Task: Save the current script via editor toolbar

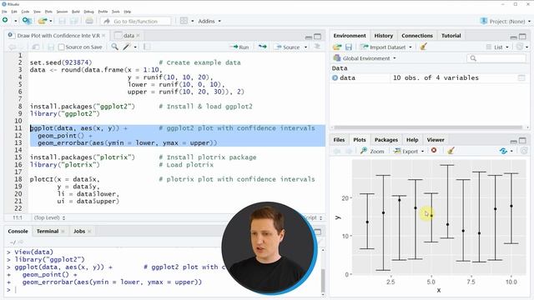Action: (x=51, y=47)
